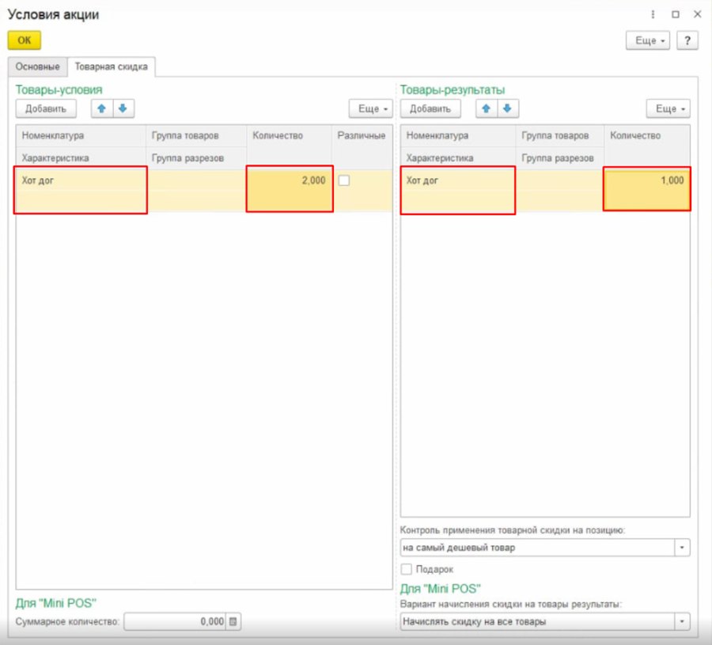712x645 pixels.
Task: Toggle the Различные checkbox for Хот дог
Action: [344, 180]
